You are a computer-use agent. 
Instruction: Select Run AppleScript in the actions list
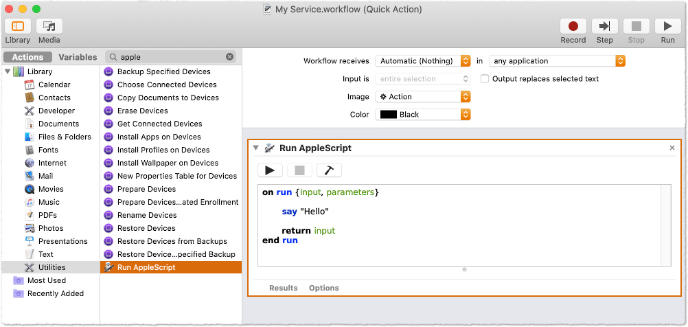[x=171, y=267]
